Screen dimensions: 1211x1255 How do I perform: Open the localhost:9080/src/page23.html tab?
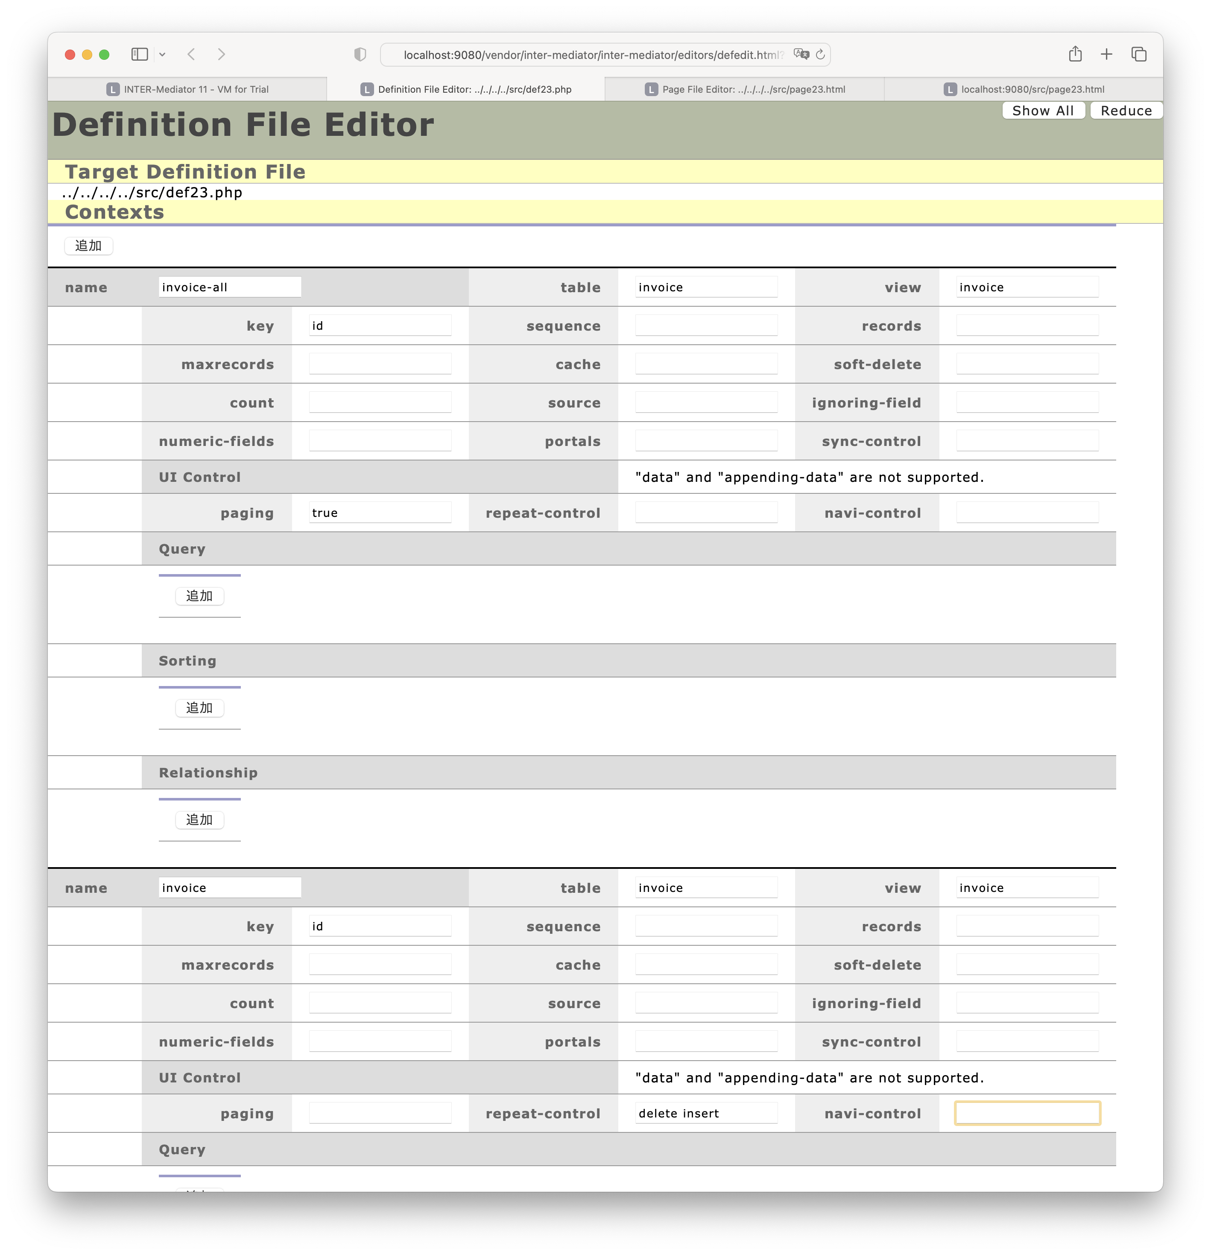(1024, 89)
